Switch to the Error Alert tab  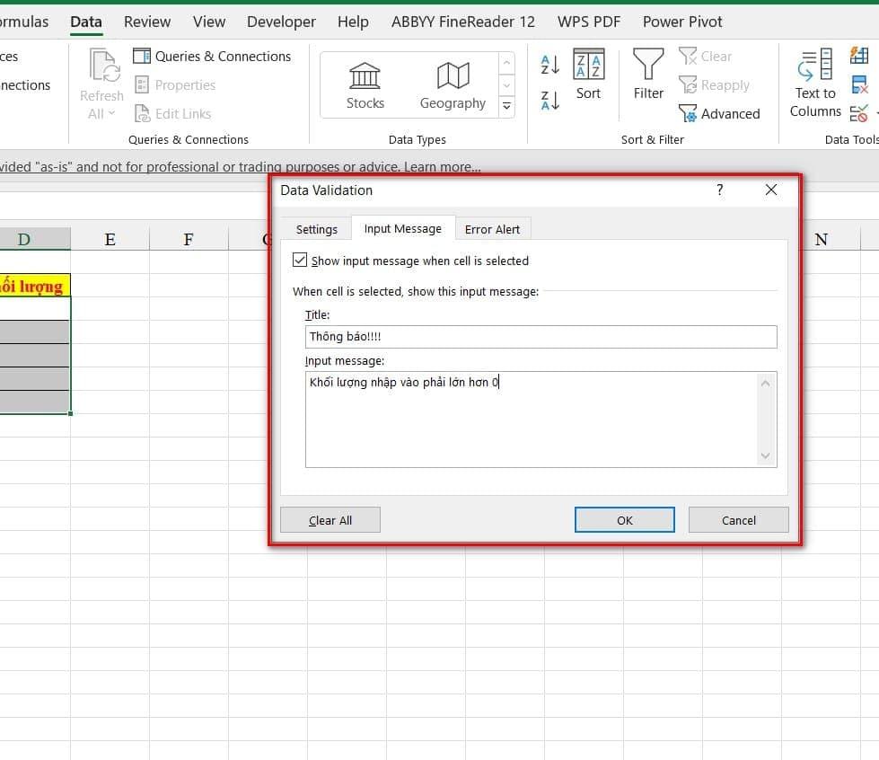492,229
